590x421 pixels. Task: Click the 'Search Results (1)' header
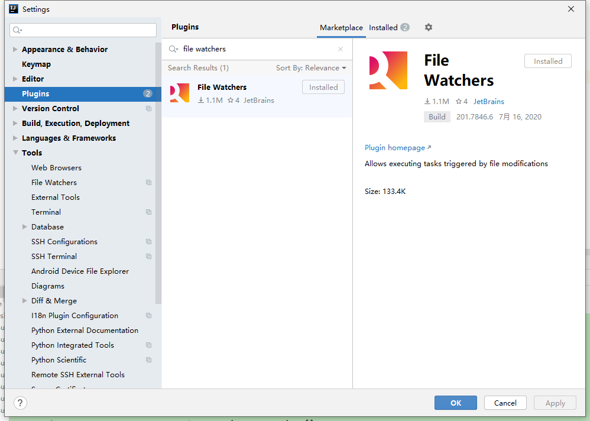coord(198,68)
